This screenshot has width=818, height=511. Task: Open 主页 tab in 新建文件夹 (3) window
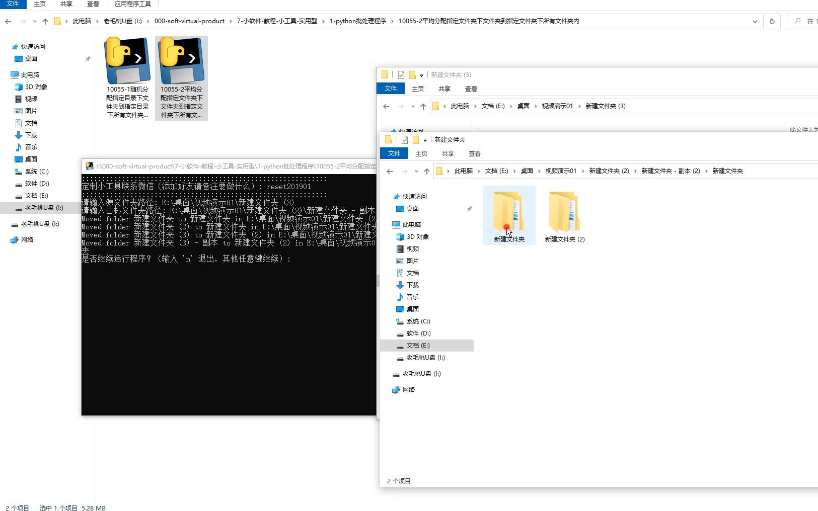click(x=418, y=89)
